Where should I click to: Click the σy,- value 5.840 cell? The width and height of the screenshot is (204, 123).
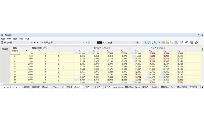tap(123, 80)
